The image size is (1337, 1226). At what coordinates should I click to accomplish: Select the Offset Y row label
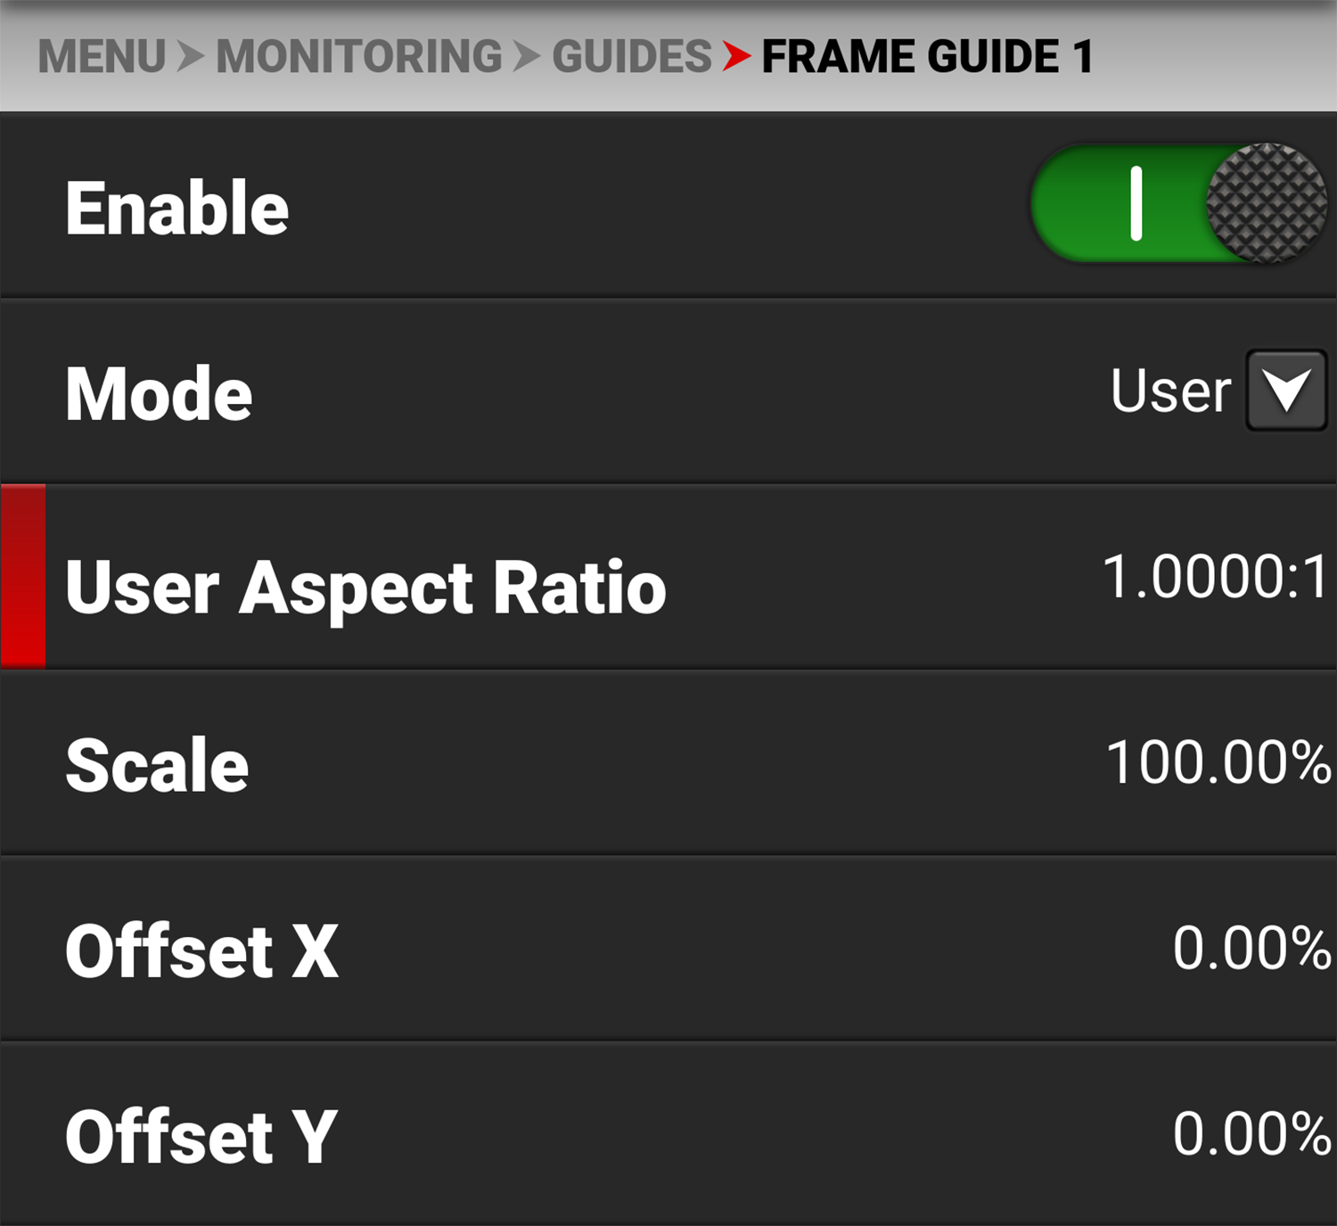(x=201, y=1137)
